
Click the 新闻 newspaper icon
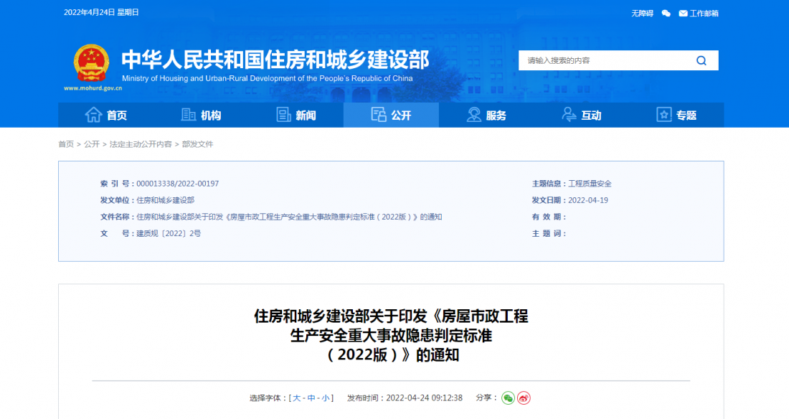283,115
